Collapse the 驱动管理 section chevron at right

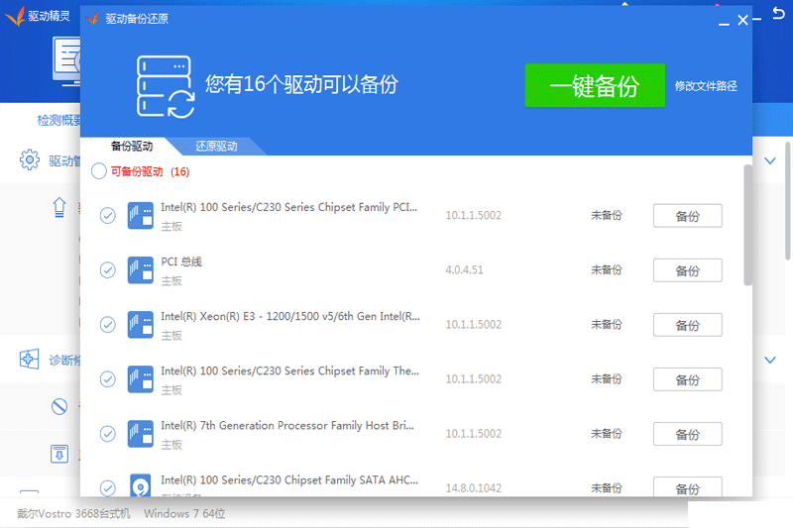tap(770, 160)
